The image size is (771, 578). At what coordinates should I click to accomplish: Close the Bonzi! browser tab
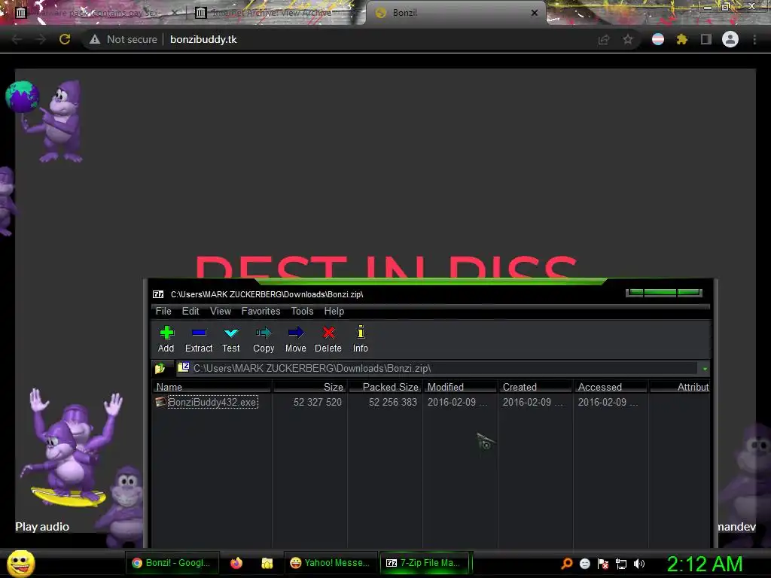pos(535,13)
